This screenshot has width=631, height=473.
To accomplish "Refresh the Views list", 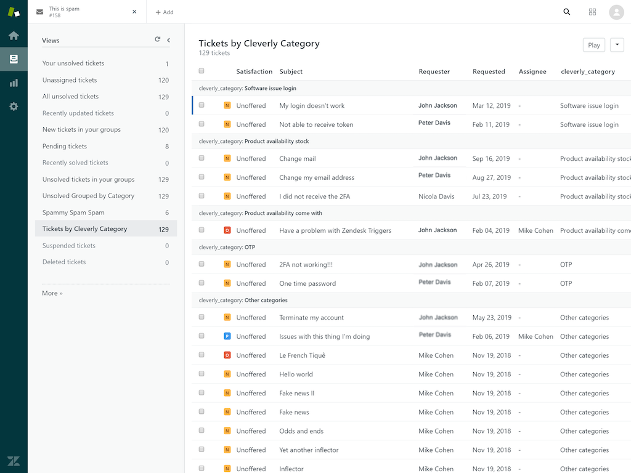I will pyautogui.click(x=158, y=40).
